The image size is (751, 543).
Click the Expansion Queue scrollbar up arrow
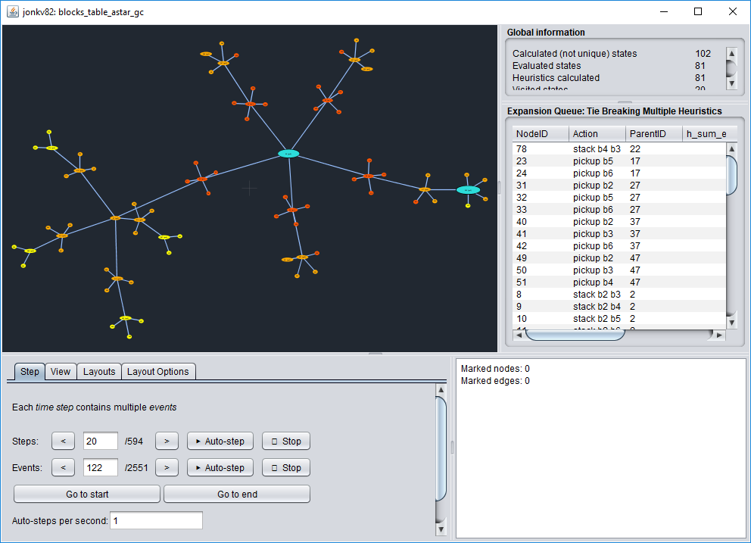click(731, 149)
